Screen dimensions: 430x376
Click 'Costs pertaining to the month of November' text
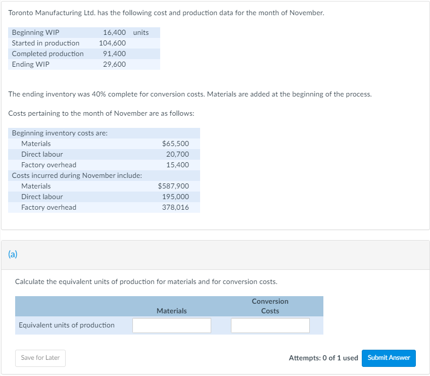pos(101,113)
